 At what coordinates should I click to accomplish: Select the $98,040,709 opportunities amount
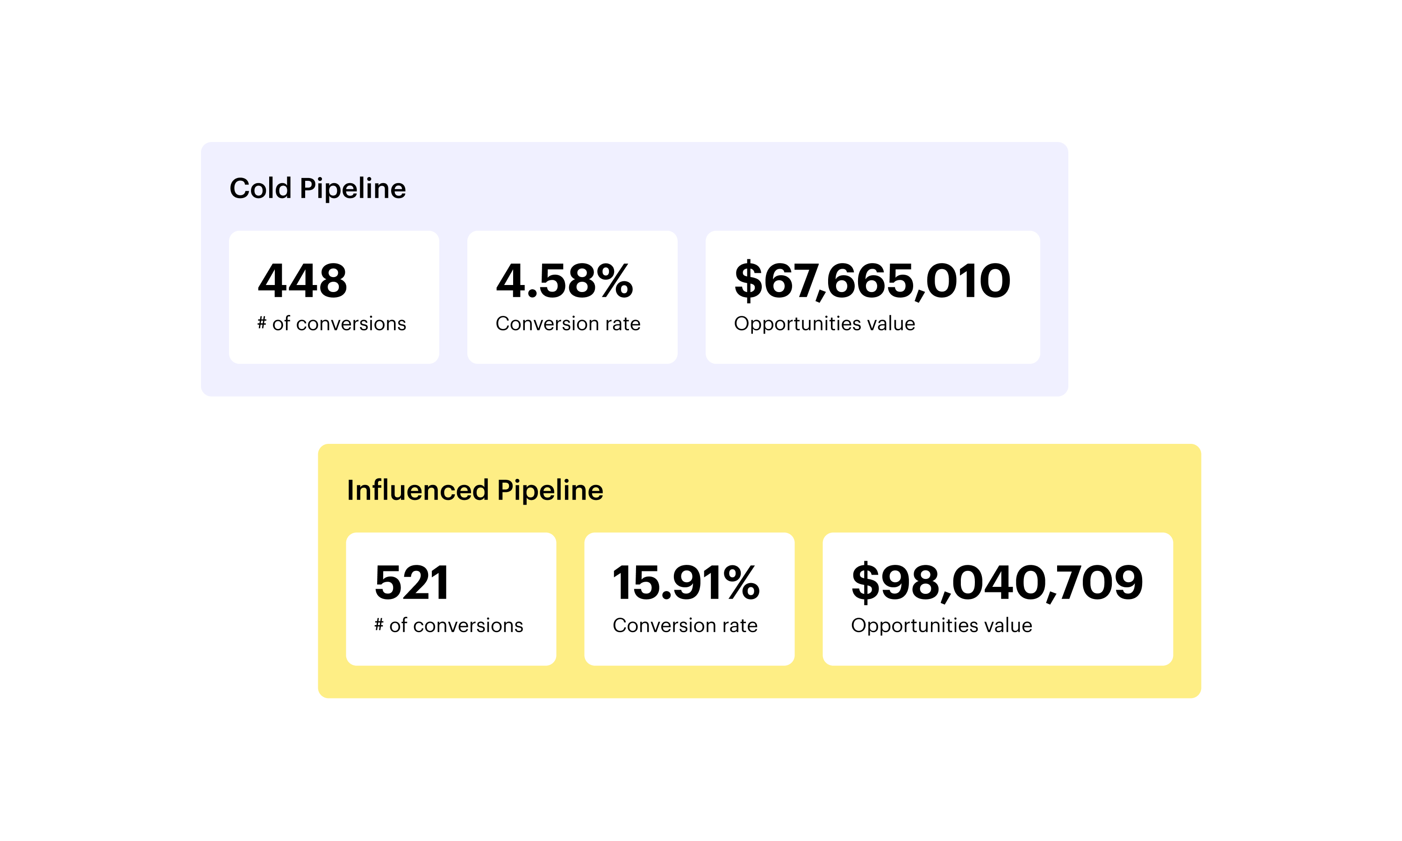coord(997,583)
